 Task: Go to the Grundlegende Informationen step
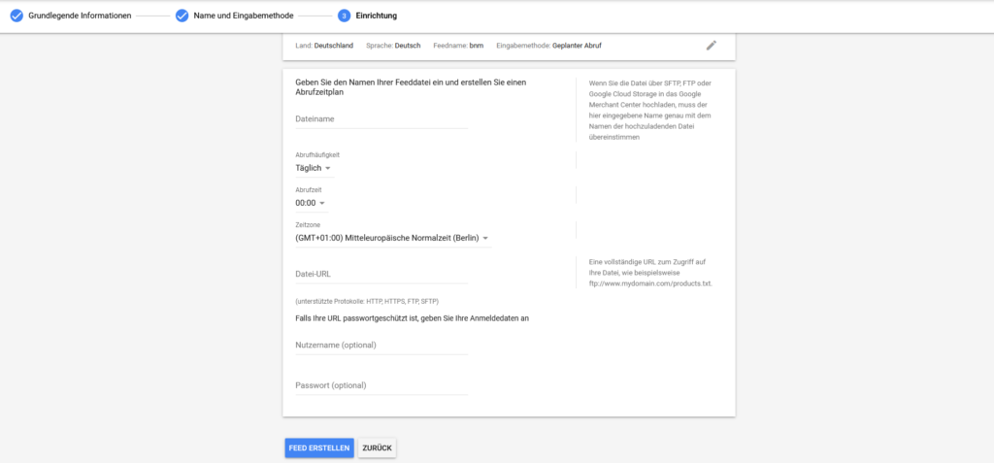[80, 16]
